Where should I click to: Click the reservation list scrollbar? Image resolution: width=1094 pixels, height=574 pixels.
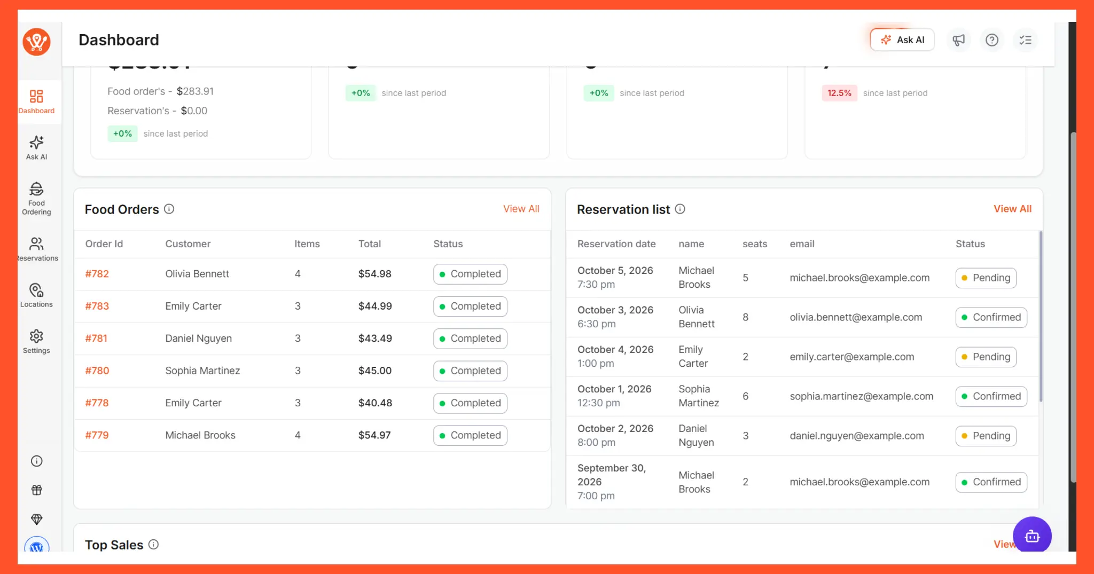[1041, 316]
